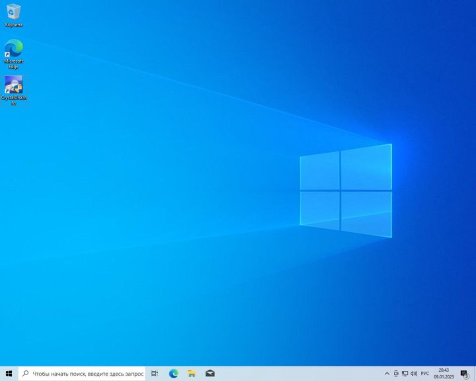Open the volume speaker control
This screenshot has width=476, height=381.
pos(413,374)
